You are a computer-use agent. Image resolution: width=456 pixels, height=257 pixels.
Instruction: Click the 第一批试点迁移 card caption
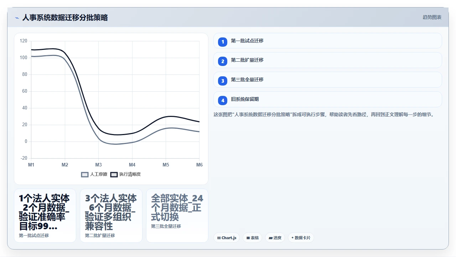click(34, 236)
